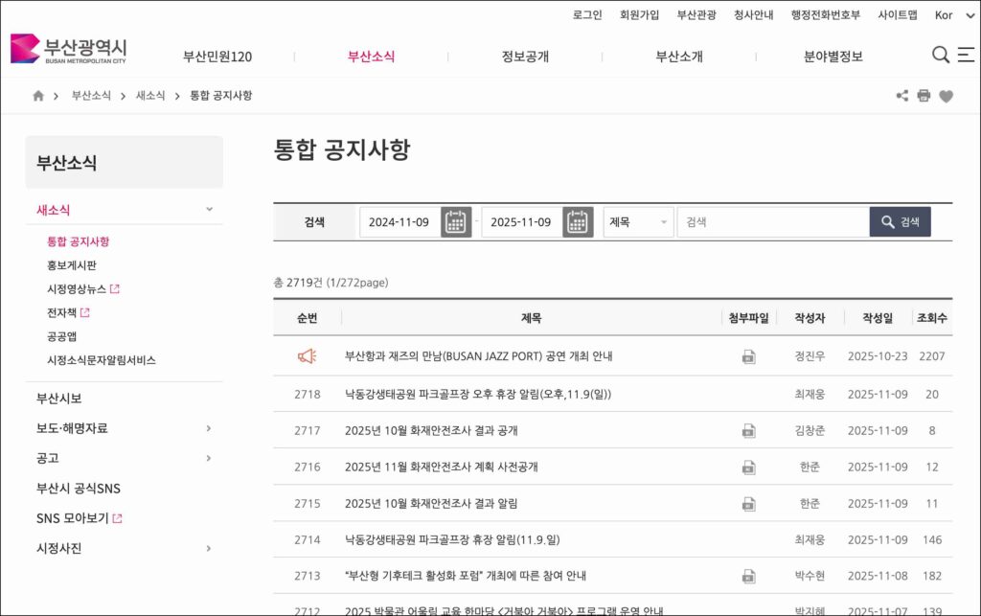Viewport: 981px width, 616px height.
Task: Click the search keyword input field
Action: (772, 222)
